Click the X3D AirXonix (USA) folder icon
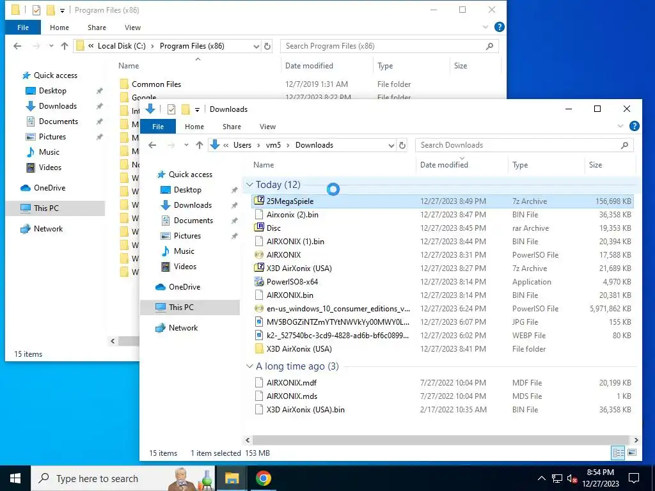655x491 pixels. click(x=259, y=348)
